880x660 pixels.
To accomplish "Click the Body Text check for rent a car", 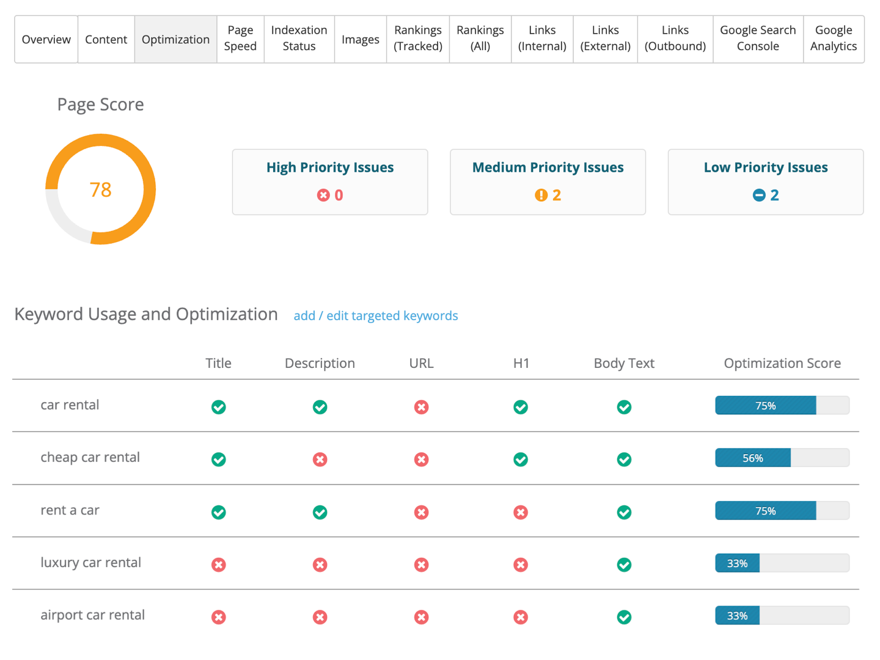I will (x=624, y=512).
